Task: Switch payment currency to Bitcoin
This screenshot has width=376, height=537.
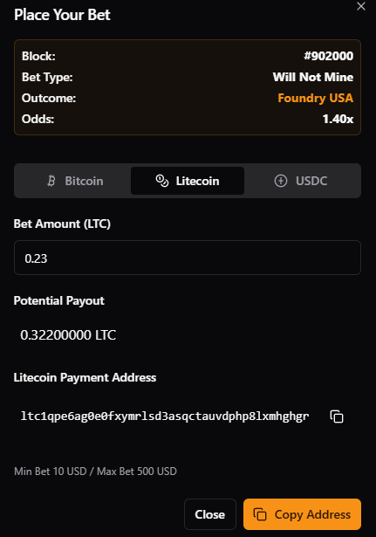Action: click(x=74, y=181)
